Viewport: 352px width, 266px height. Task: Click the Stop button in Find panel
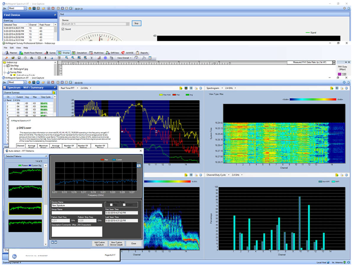[x=136, y=23]
